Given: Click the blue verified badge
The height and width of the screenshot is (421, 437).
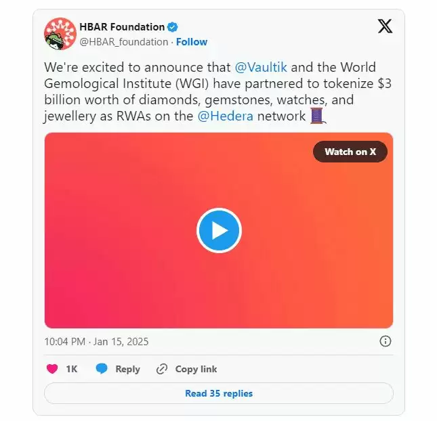Looking at the screenshot, I should [x=173, y=27].
